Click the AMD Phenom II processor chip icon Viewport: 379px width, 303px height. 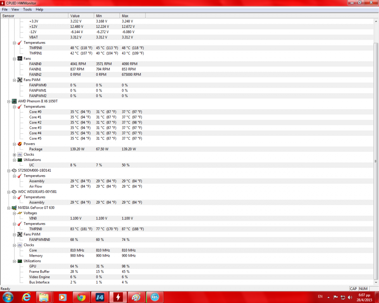[x=14, y=101]
